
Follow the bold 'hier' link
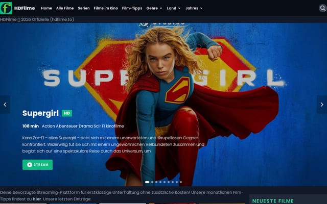tap(37, 199)
